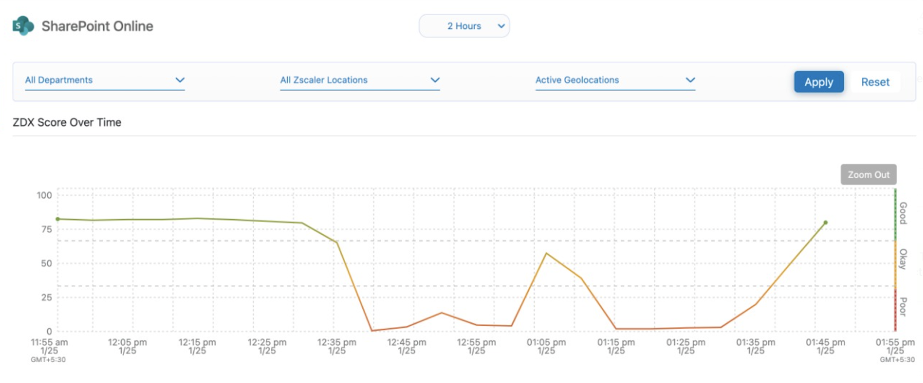Screen dimensions: 923x383
Task: Click the SharePoint Online title text
Action: [97, 26]
